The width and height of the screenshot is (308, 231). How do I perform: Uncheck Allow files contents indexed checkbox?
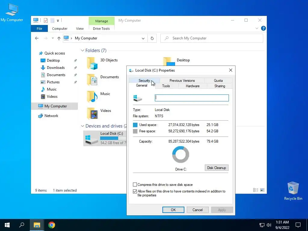point(135,191)
